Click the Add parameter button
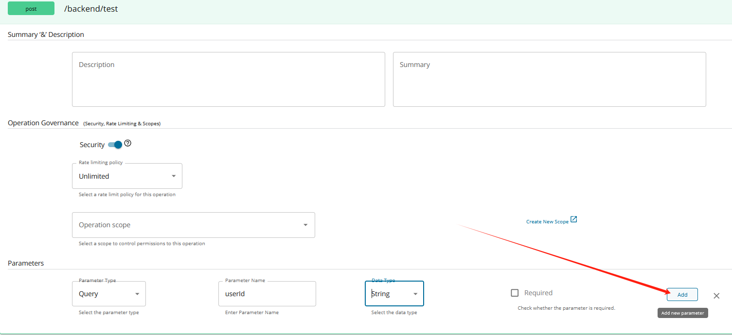Viewport: 732px width, 335px height. coord(682,295)
